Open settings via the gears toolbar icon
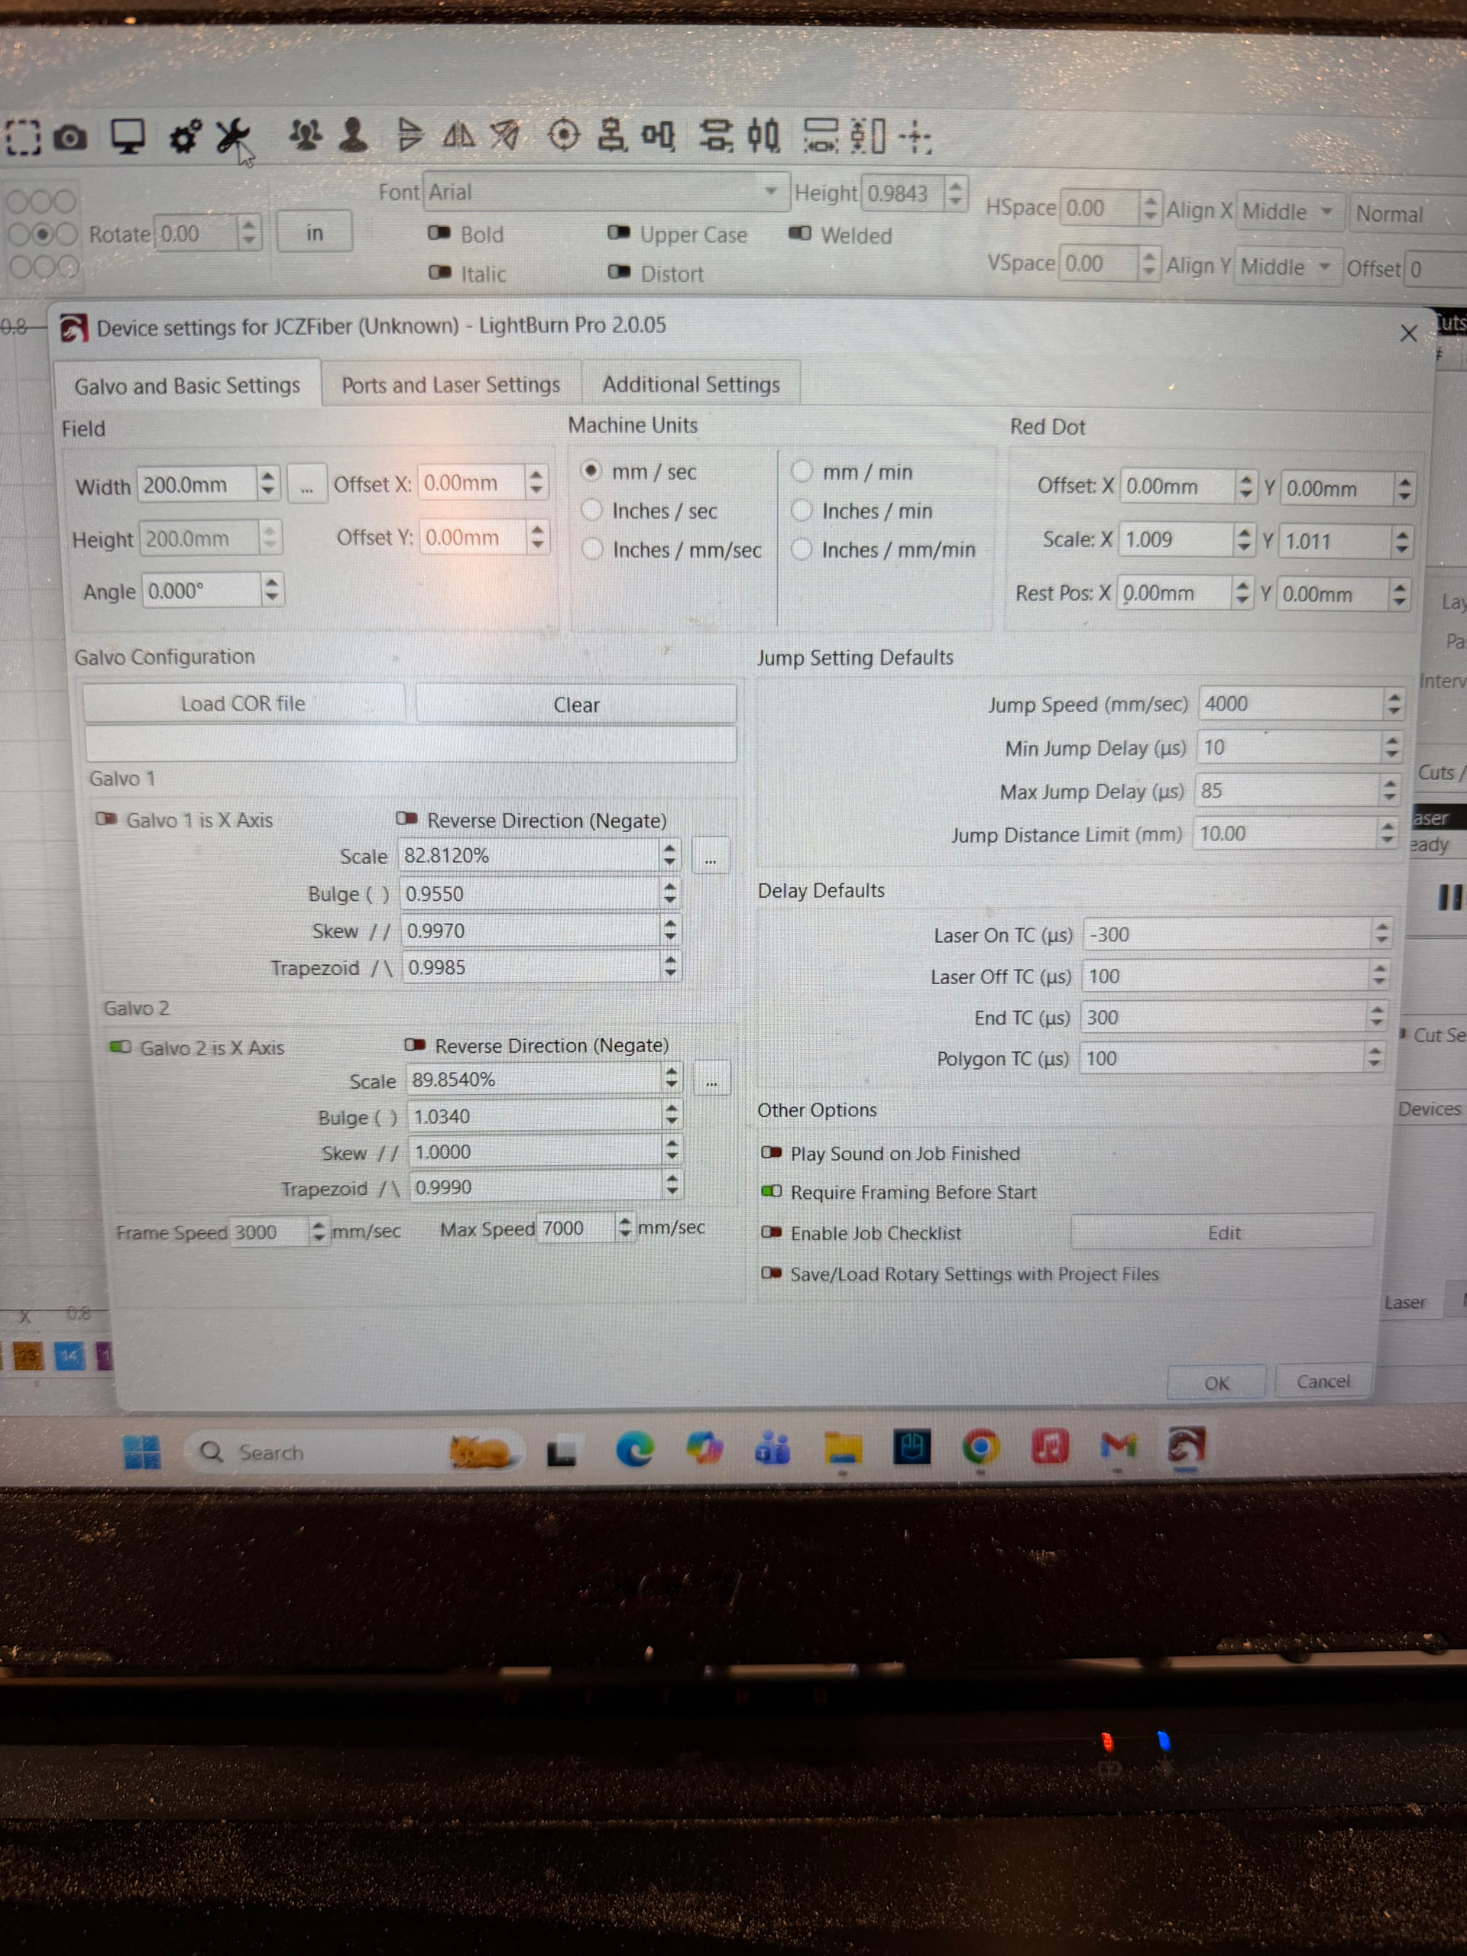 click(185, 137)
